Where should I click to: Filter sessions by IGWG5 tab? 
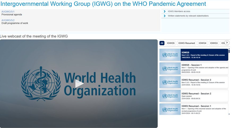coord(171,43)
